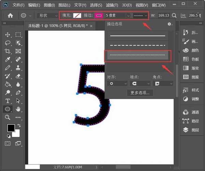Screen dimensions: 205x171
Task: Open the 滤镜(T) menu
Action: [112, 5]
